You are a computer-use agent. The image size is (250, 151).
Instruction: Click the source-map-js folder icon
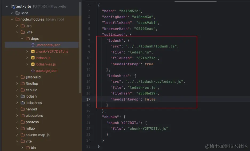tap(23, 135)
